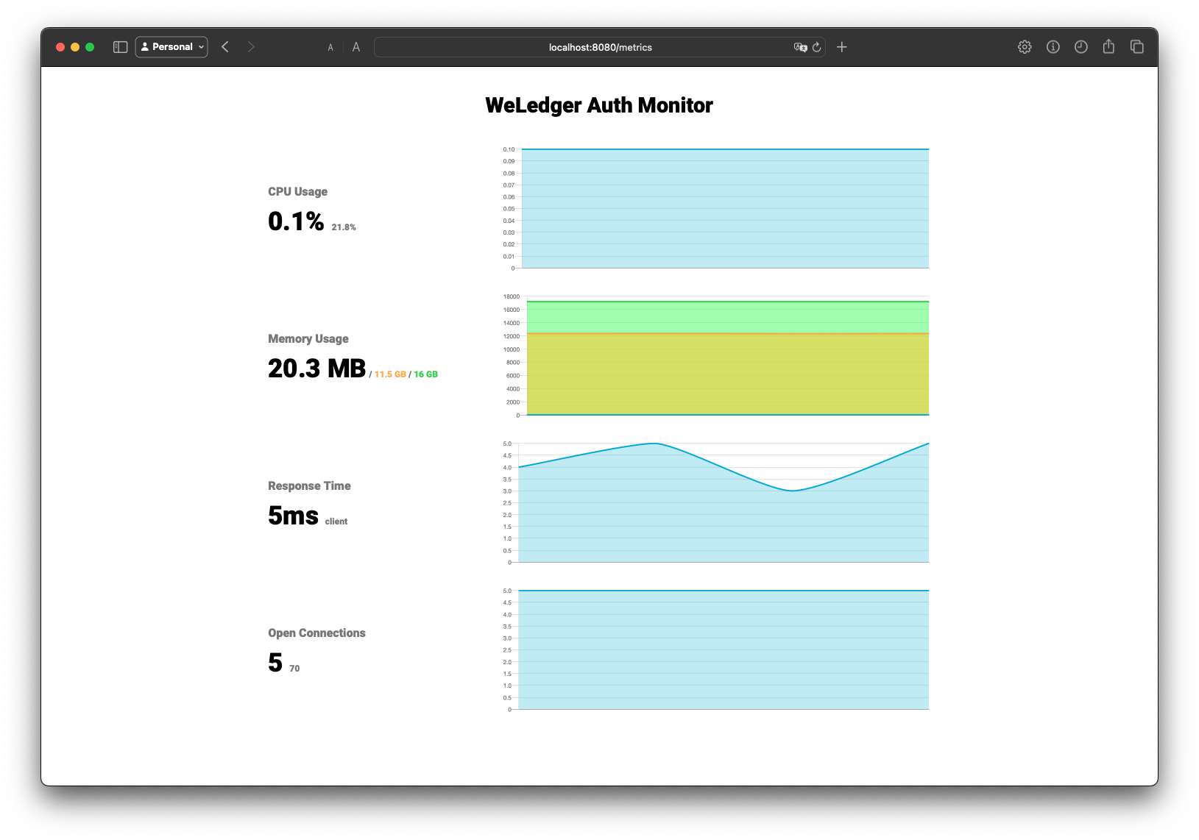
Task: Click 0.10 on CPU chart axis
Action: coord(509,149)
